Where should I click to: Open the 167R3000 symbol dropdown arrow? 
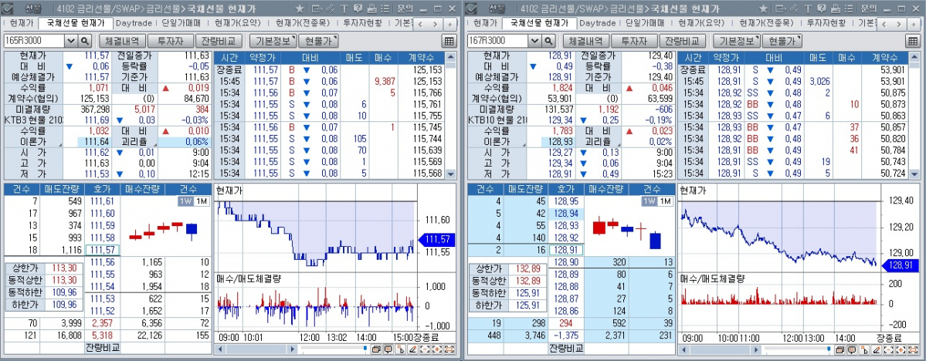point(535,41)
